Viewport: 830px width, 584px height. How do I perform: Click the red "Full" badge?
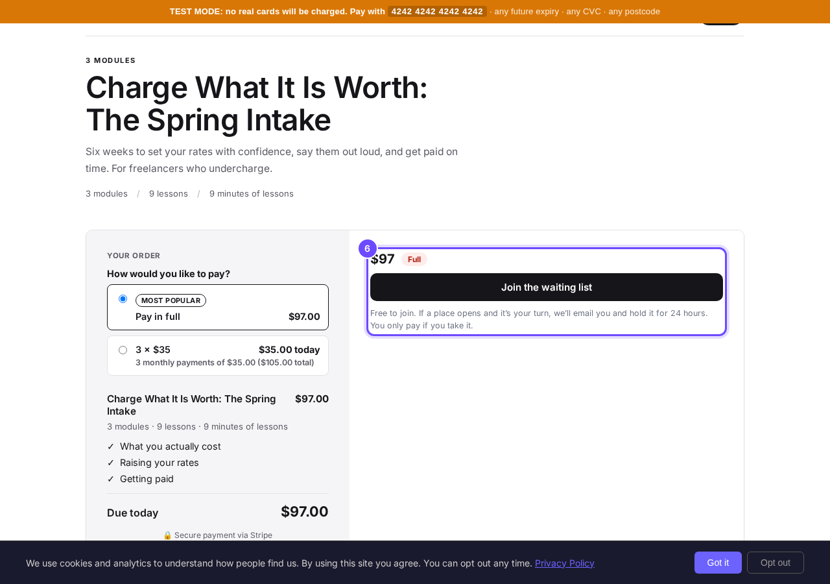click(x=414, y=260)
